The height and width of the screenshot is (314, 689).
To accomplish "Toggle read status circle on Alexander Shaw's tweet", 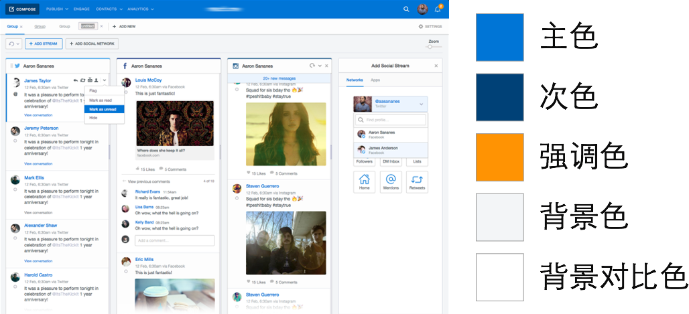I will (x=15, y=239).
